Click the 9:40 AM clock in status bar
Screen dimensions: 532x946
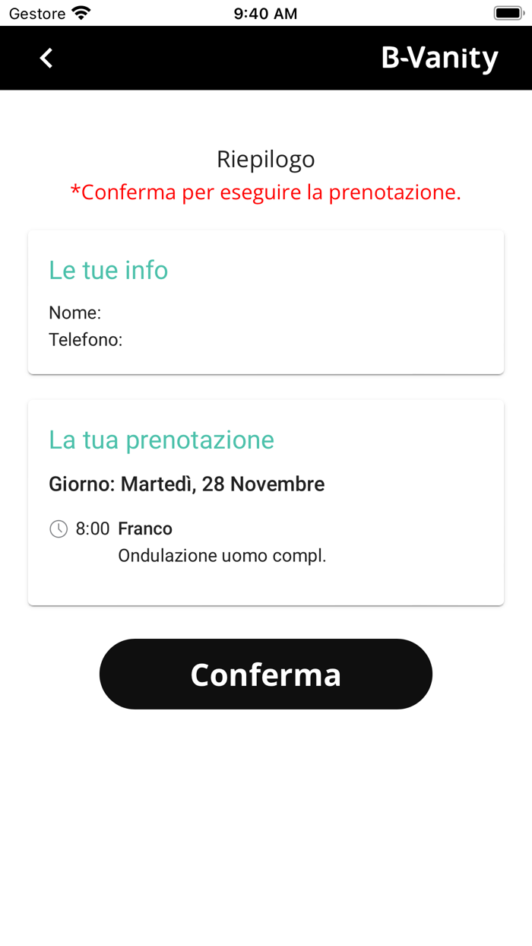pyautogui.click(x=265, y=12)
